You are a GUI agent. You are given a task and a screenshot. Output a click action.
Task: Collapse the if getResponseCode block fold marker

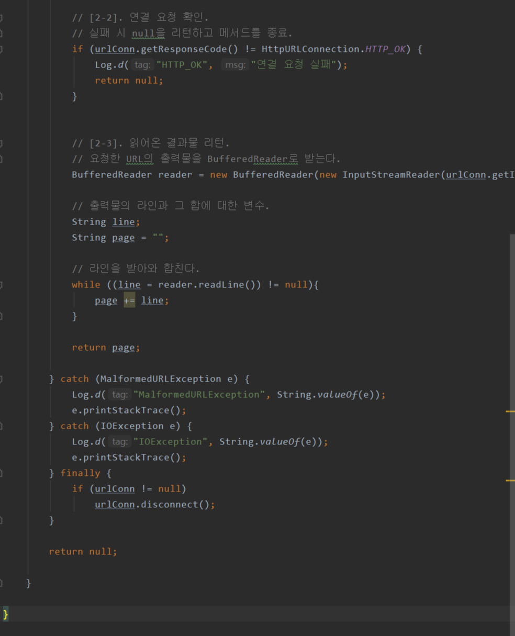(x=1, y=49)
